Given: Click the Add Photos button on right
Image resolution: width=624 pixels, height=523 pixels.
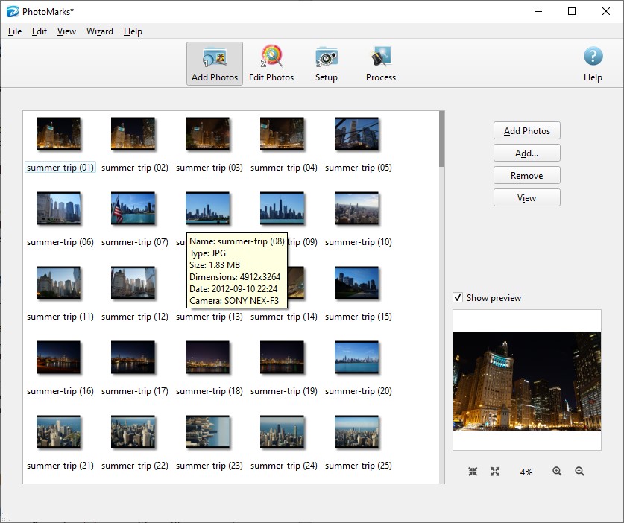Looking at the screenshot, I should coord(526,131).
